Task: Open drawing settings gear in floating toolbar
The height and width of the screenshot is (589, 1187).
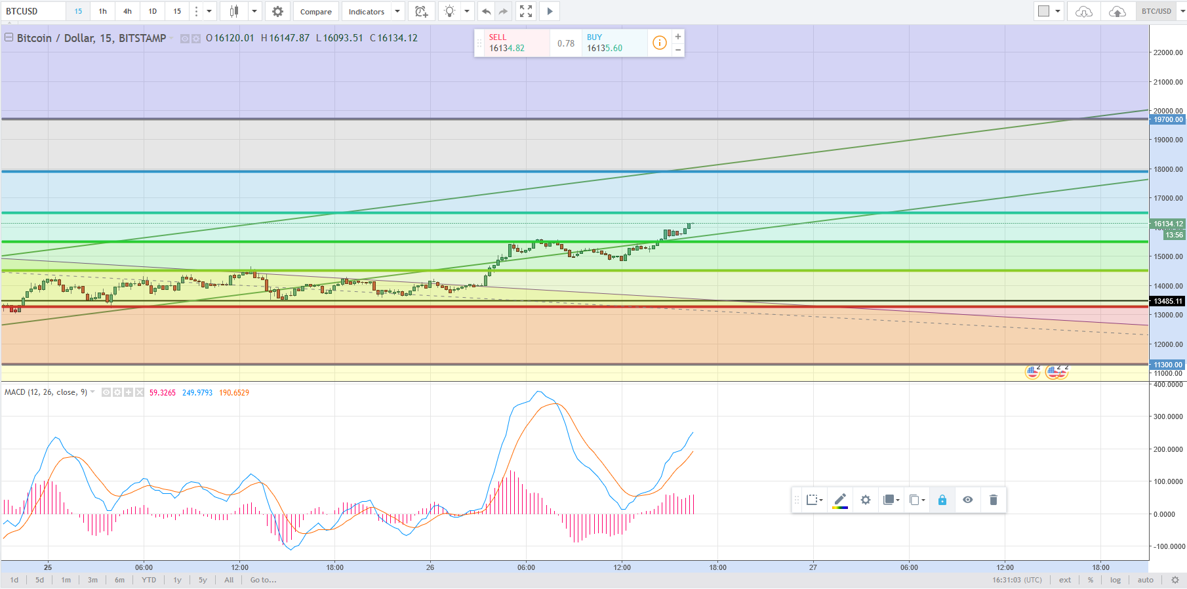Action: [866, 500]
